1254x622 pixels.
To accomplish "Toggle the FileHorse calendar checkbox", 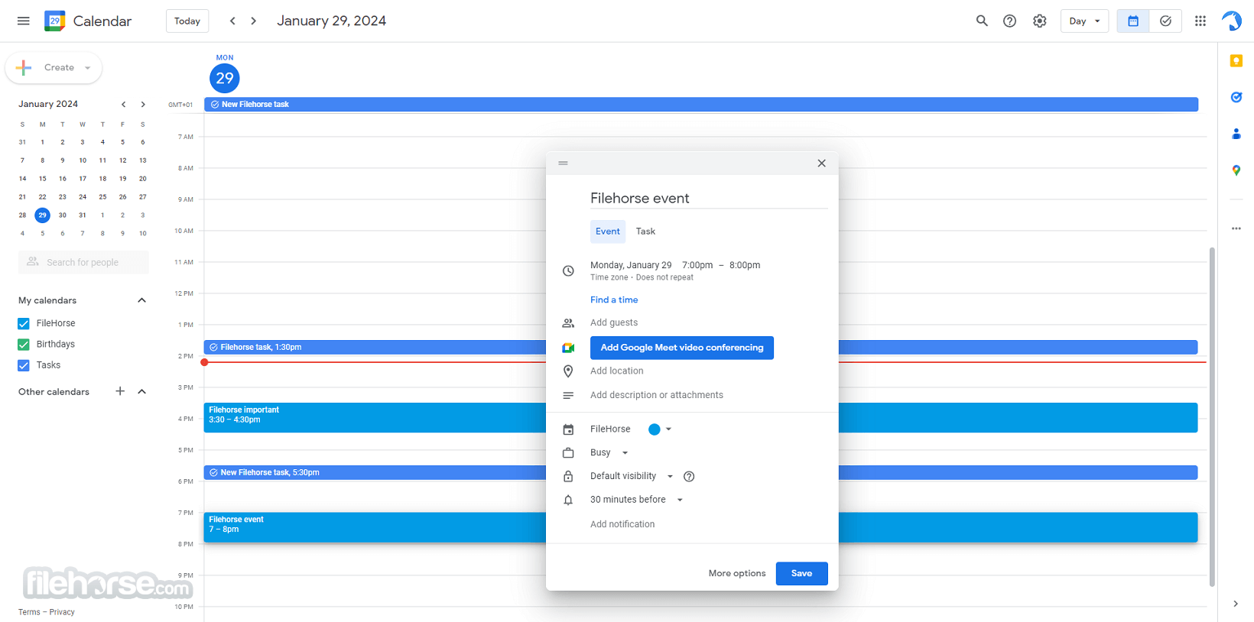I will tap(24, 323).
